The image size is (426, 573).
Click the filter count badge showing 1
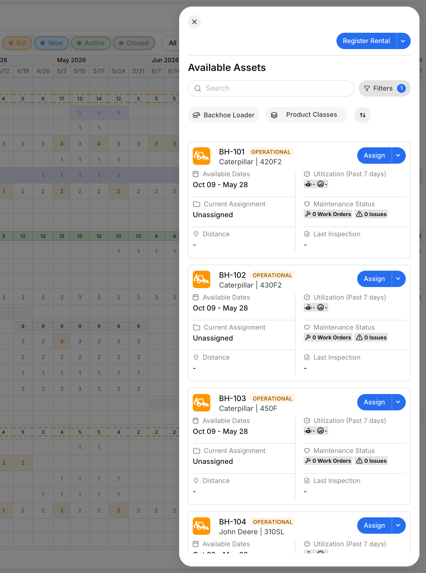[401, 88]
